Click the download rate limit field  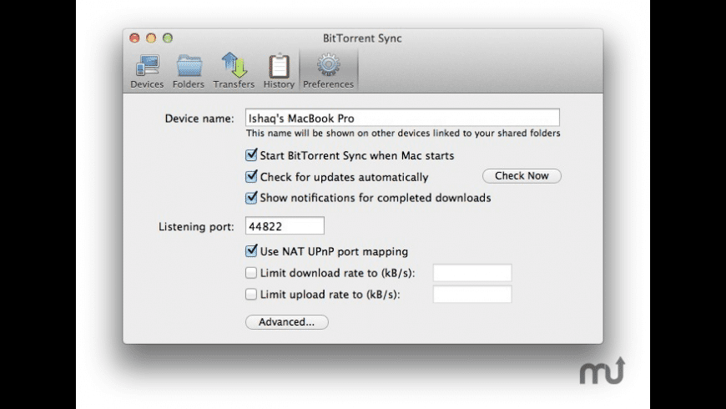472,273
